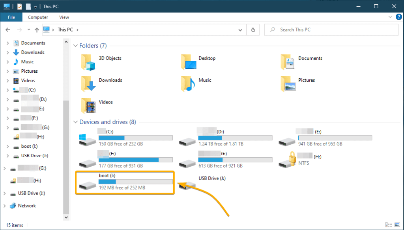Screen dimensions: 404x230
Task: Click the Search This PC field
Action: 331,30
